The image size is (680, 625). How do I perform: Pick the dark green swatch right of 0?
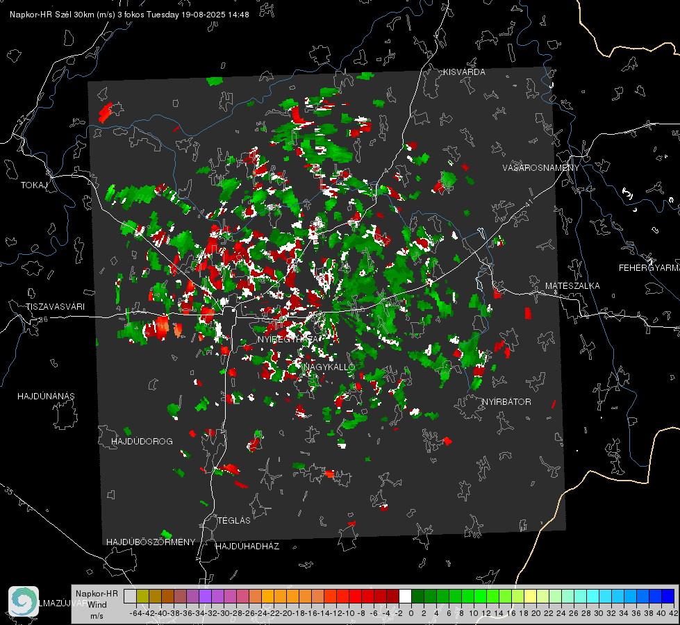pyautogui.click(x=417, y=596)
